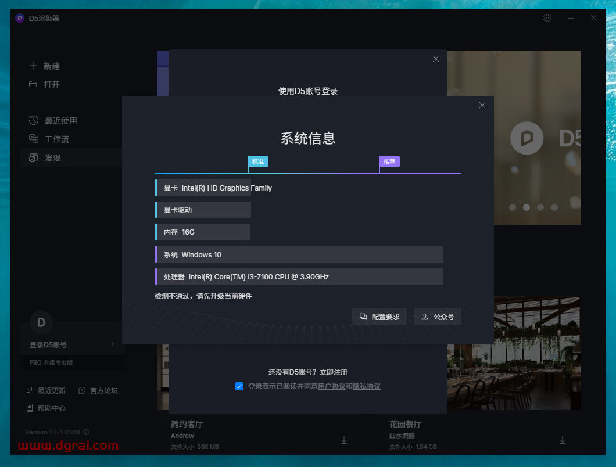Click the help question mark beside version
This screenshot has height=467, width=616.
coord(86,432)
